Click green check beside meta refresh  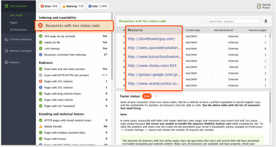[41, 100]
